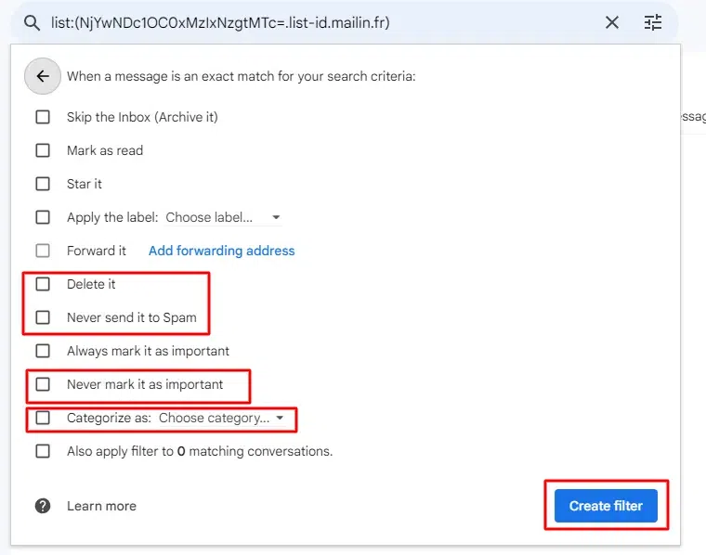Enable Skip the Inbox checkbox

pyautogui.click(x=43, y=117)
